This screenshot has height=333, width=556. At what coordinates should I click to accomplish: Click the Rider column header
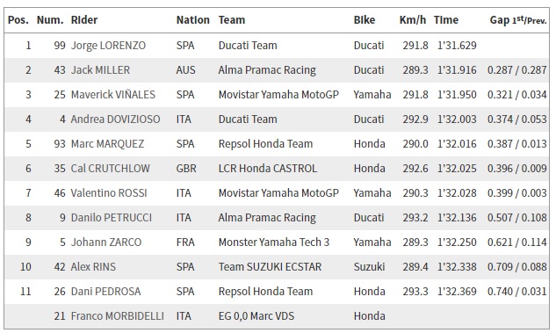(x=84, y=20)
